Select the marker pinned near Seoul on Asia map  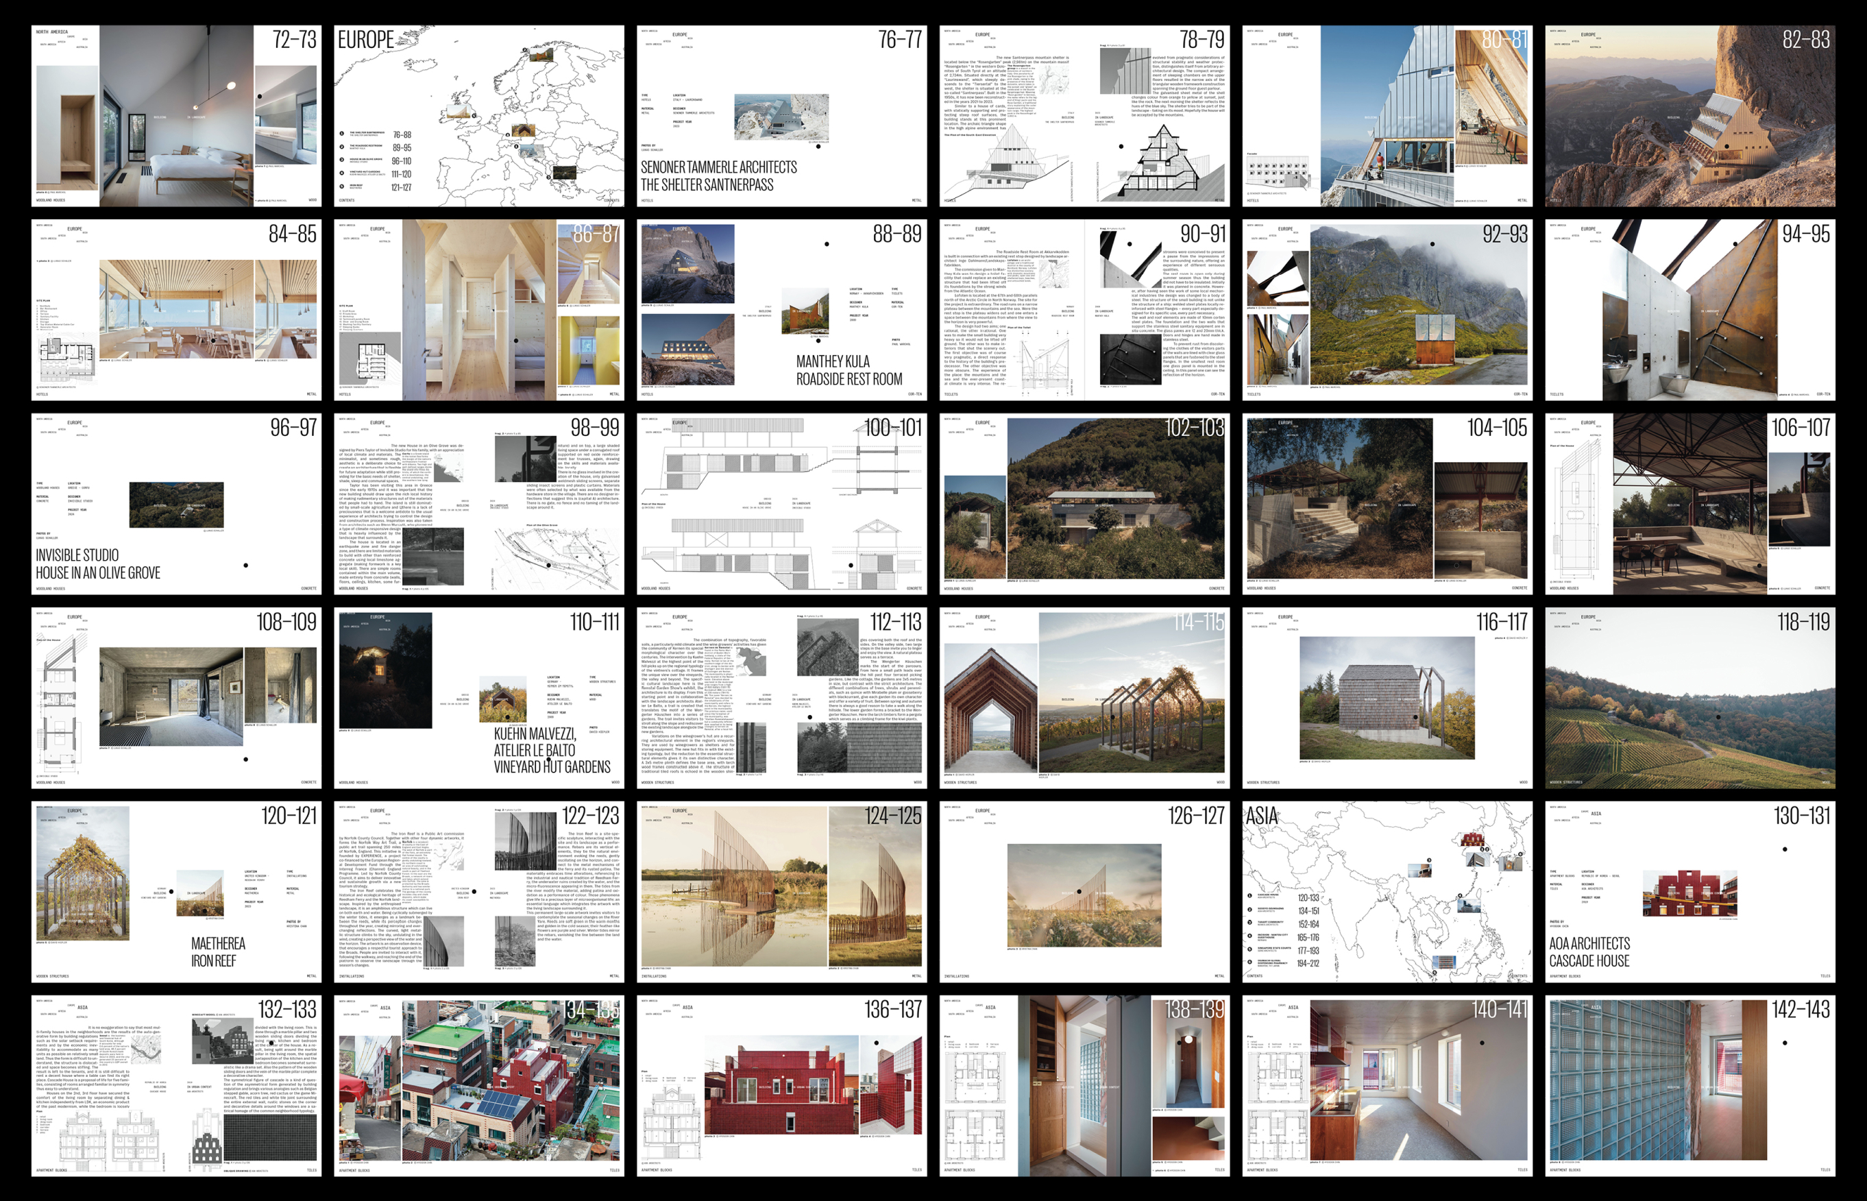click(1482, 850)
